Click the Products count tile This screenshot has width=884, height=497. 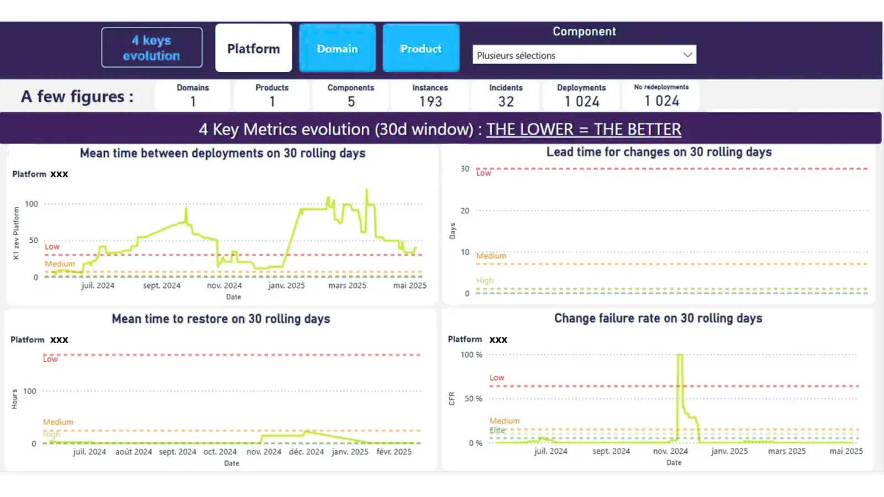[x=271, y=95]
